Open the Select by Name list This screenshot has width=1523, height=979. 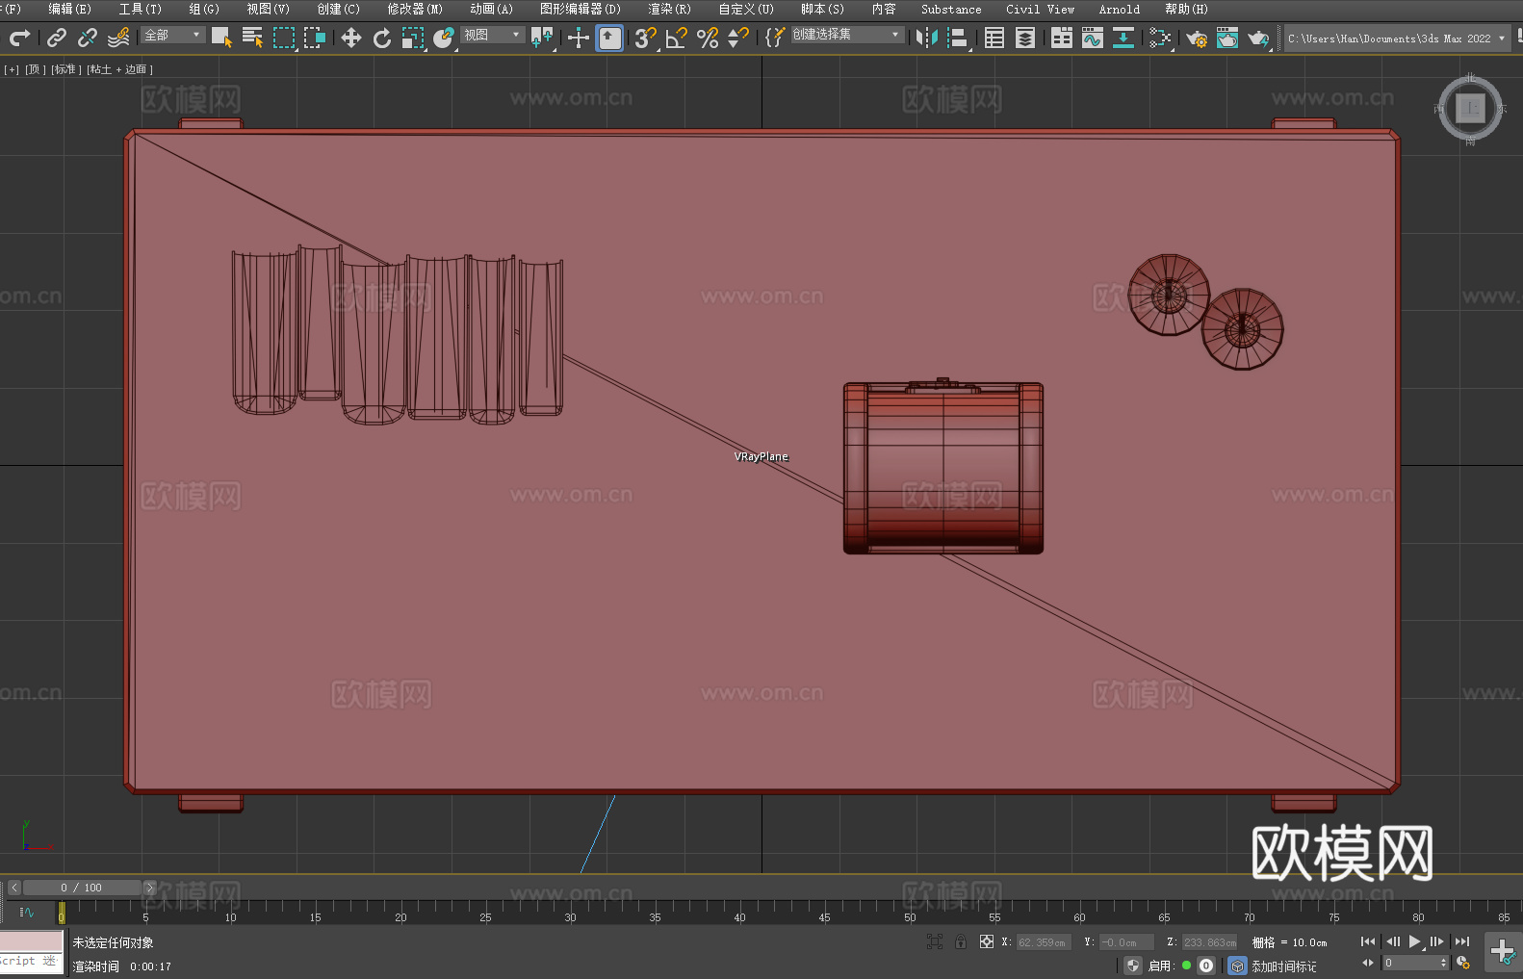click(x=252, y=38)
